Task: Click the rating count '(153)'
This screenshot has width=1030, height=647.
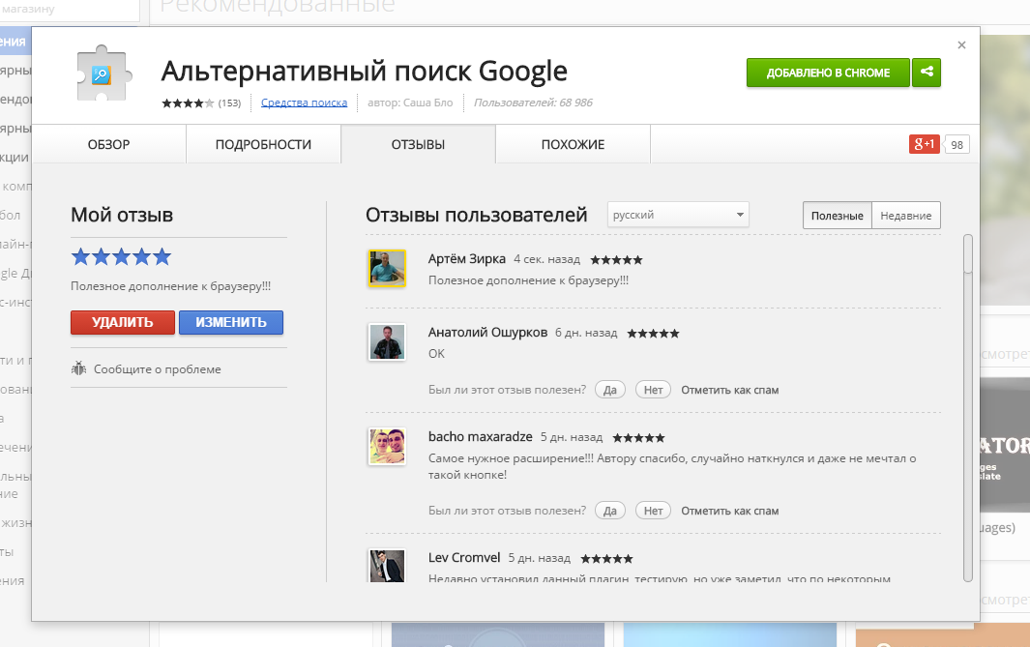Action: coord(230,103)
